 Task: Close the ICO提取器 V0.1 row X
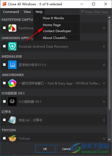tap(104, 102)
